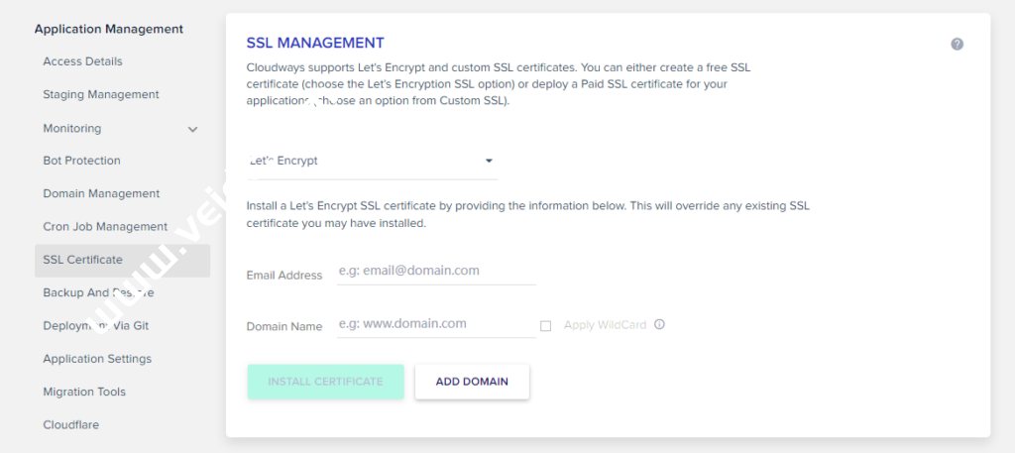The width and height of the screenshot is (1015, 453).
Task: Click the Install Certificate button
Action: coord(325,382)
